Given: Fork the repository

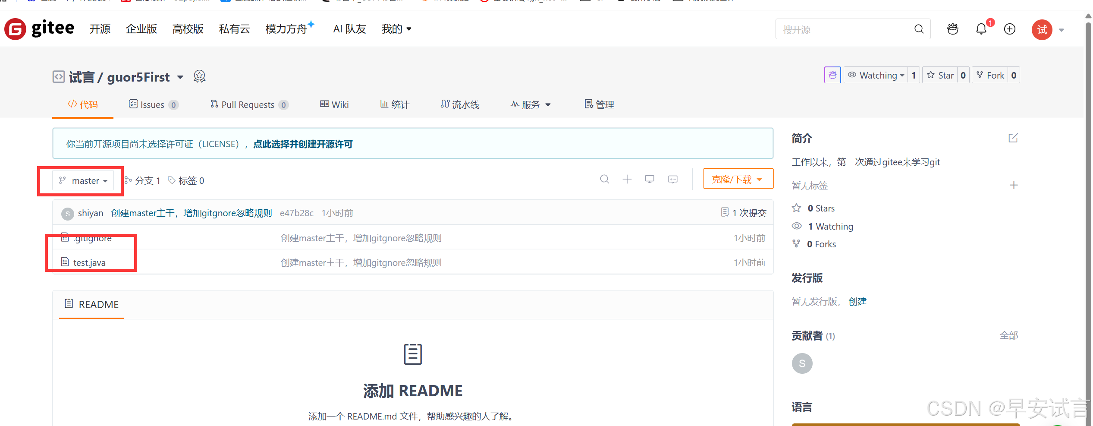Looking at the screenshot, I should [990, 75].
